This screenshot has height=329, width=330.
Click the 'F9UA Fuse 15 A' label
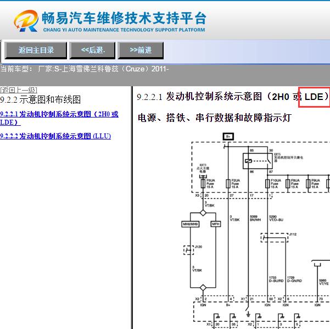316,183
